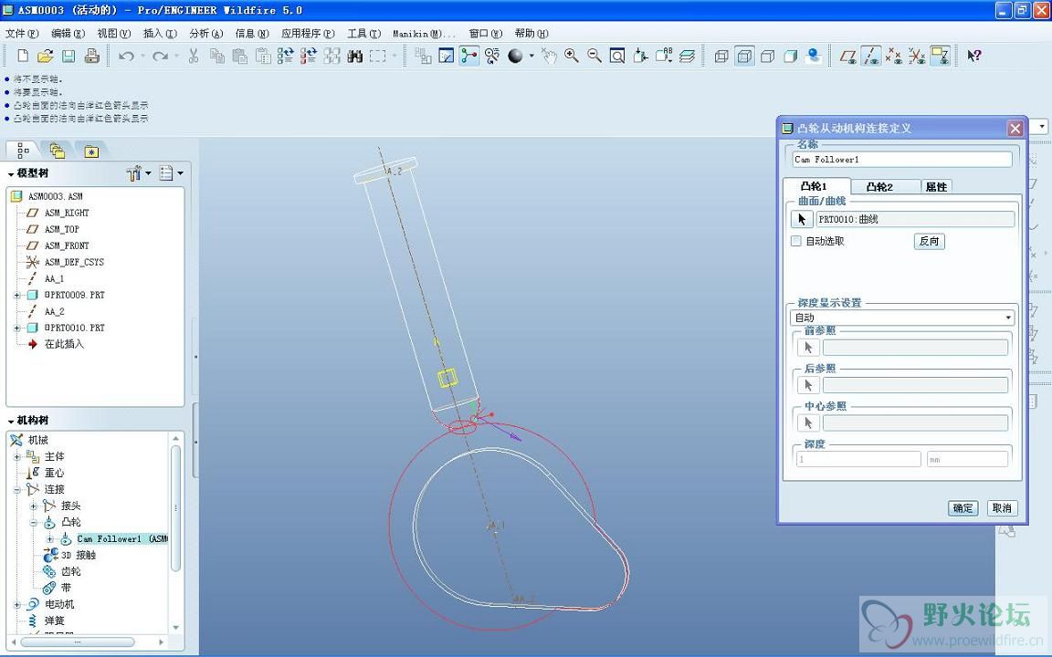Collapse the 连接 node in mechanism tree
The image size is (1052, 657).
click(x=16, y=489)
